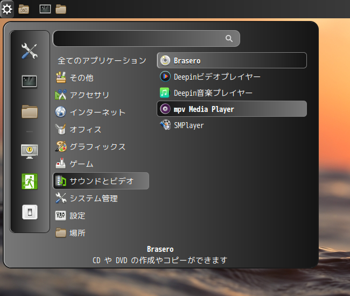350x296 pixels.
Task: Click the search magnifier icon
Action: tap(229, 39)
